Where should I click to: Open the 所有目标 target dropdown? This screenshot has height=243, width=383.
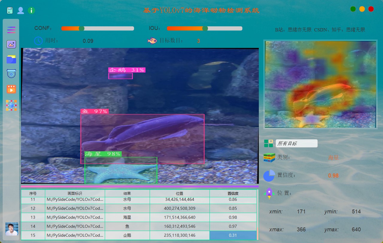pos(297,143)
